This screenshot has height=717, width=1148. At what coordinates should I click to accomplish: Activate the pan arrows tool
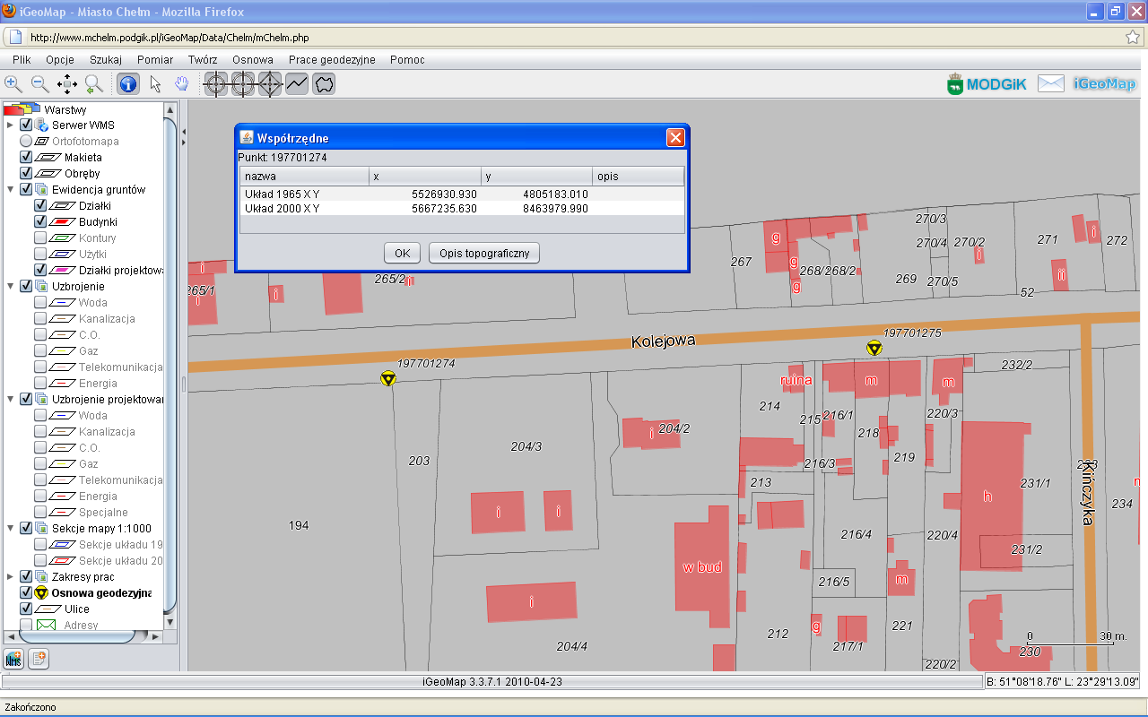(67, 83)
